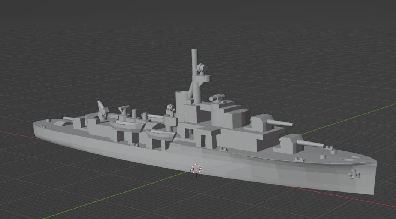Click the anchor on the ship's bow
This screenshot has width=396, height=219.
(x=354, y=174)
